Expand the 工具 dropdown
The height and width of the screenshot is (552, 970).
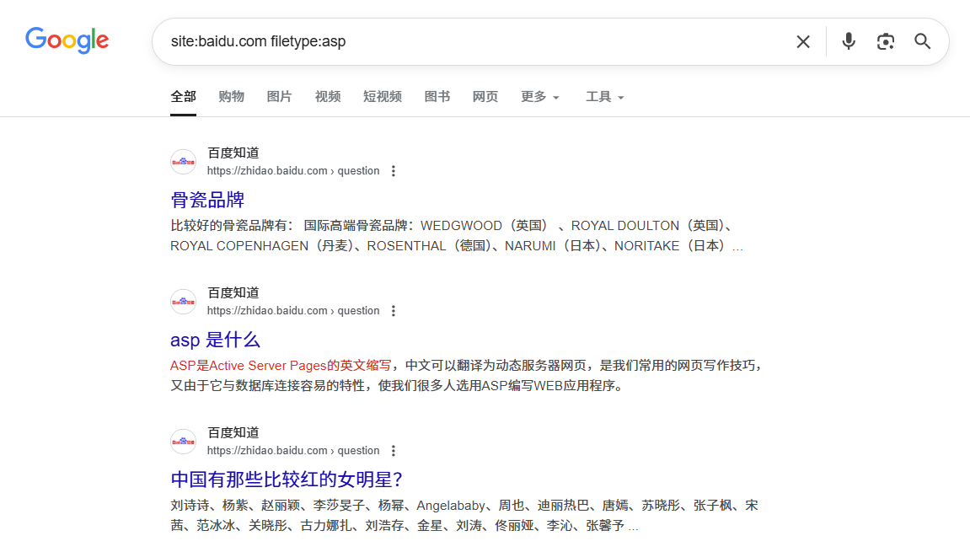[x=604, y=97]
